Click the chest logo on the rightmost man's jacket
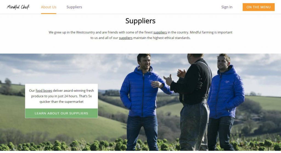 tap(227, 82)
